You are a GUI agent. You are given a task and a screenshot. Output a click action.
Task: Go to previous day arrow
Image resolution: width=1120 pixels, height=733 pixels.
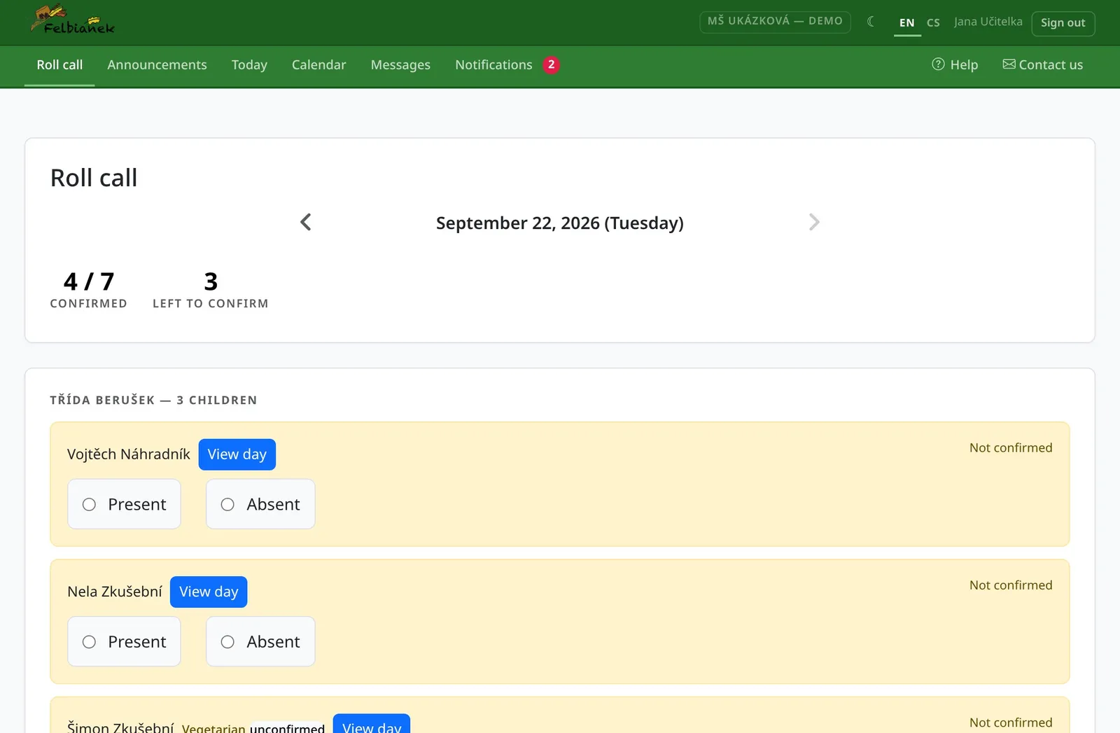pyautogui.click(x=306, y=223)
